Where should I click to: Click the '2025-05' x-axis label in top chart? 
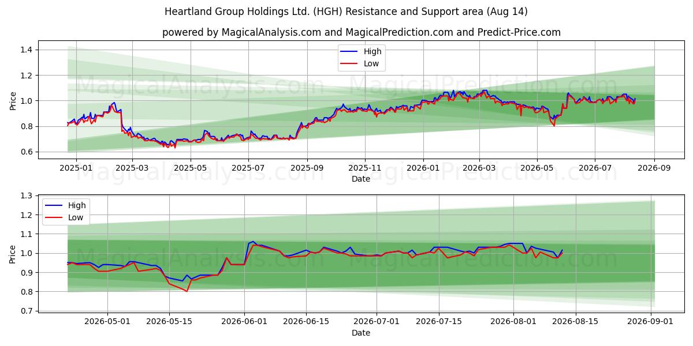coord(190,168)
